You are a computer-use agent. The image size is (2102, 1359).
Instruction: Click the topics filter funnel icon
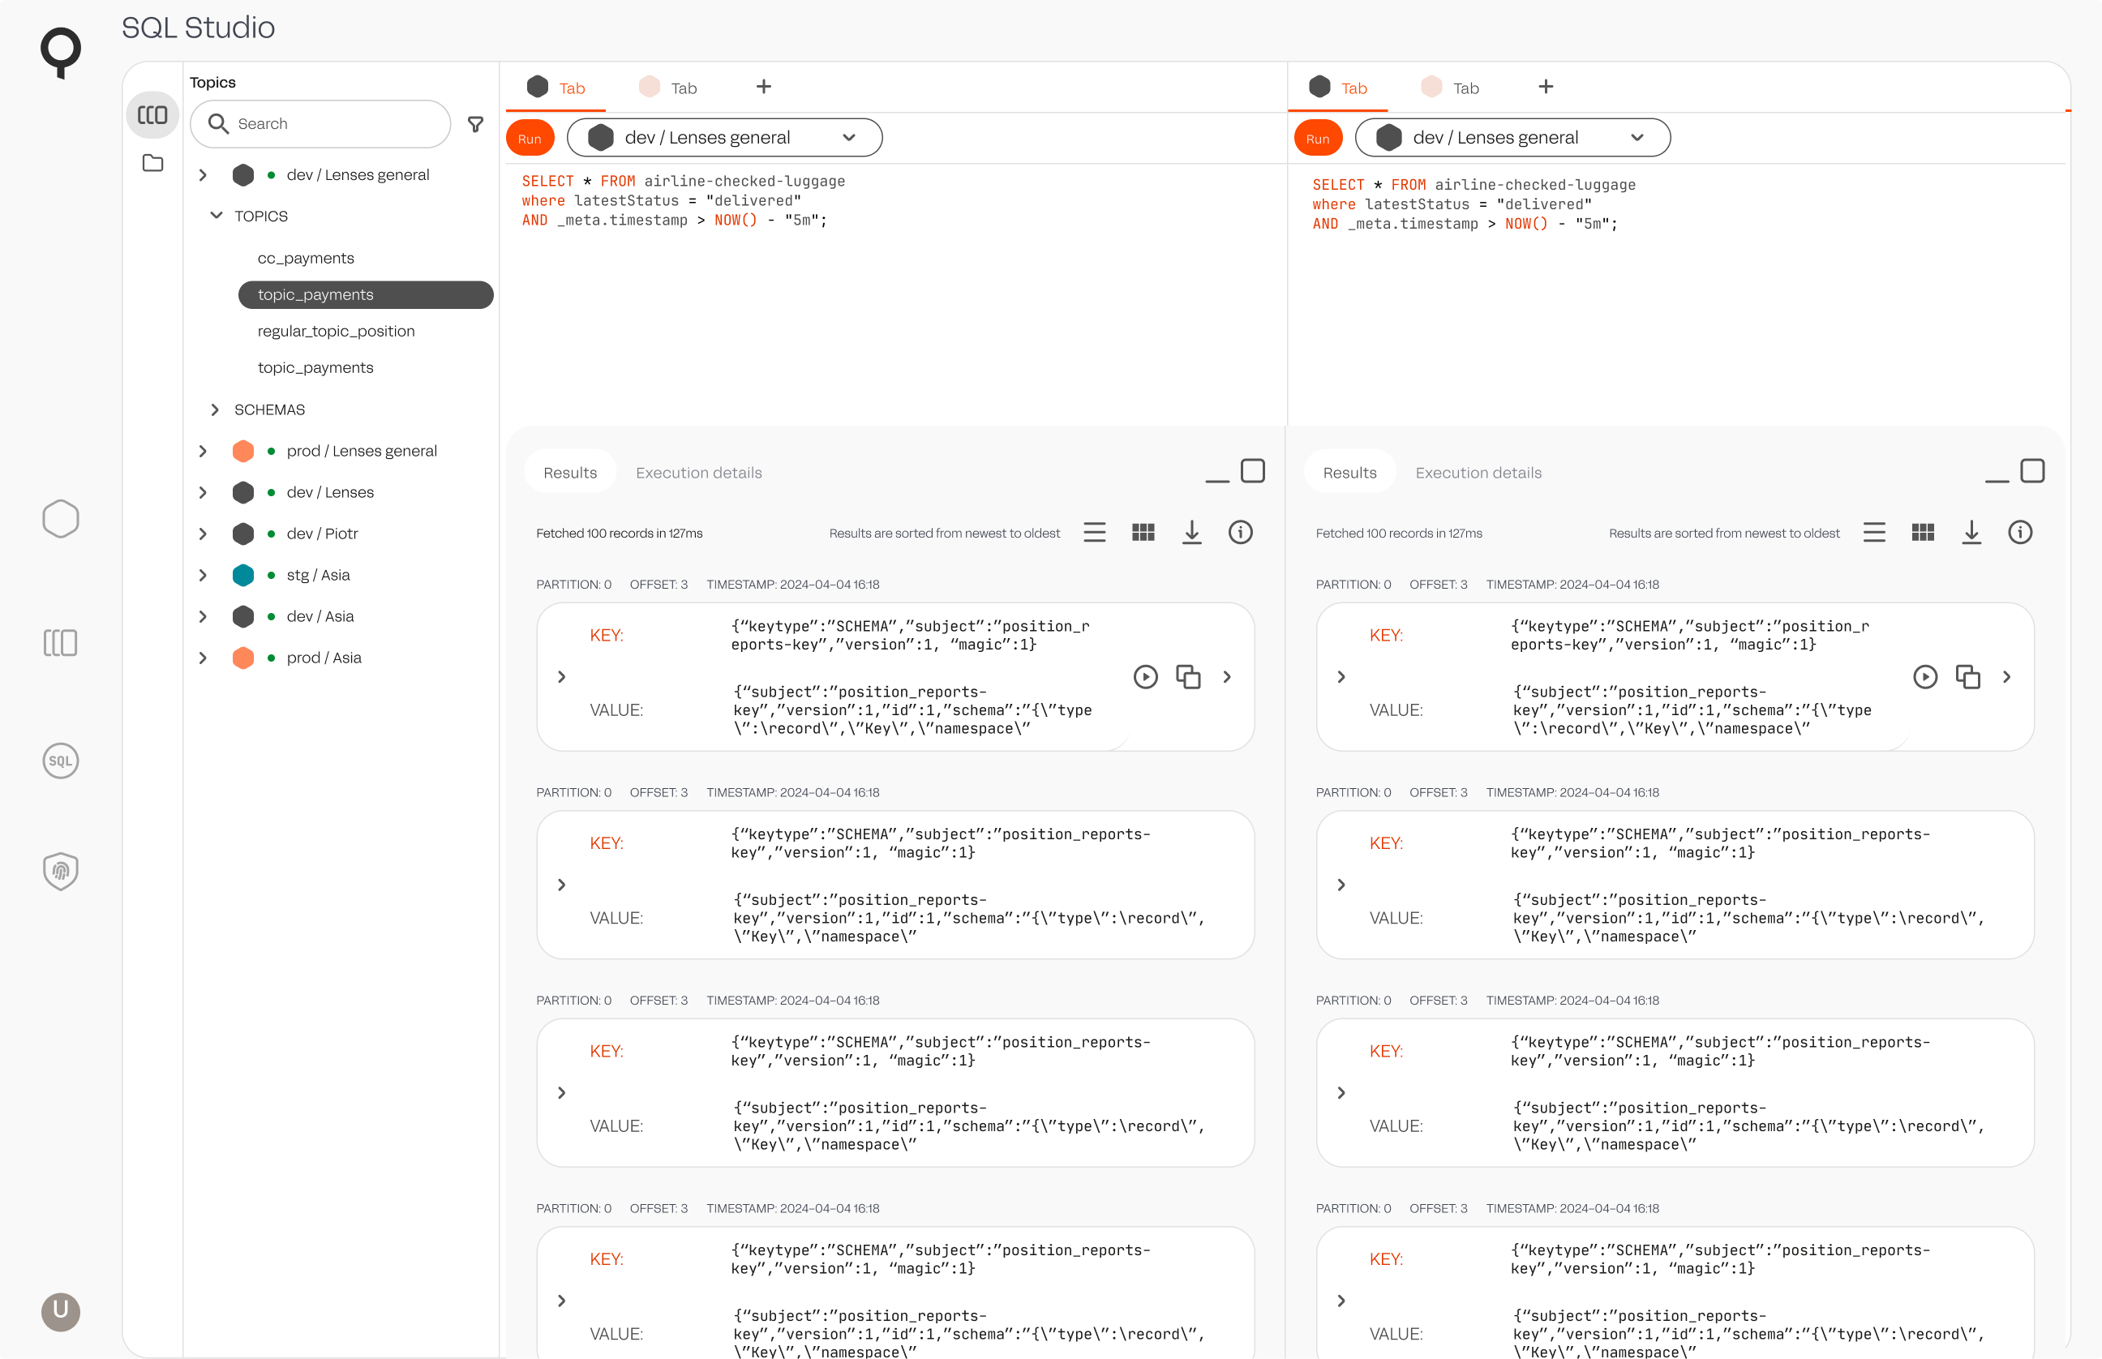[476, 124]
